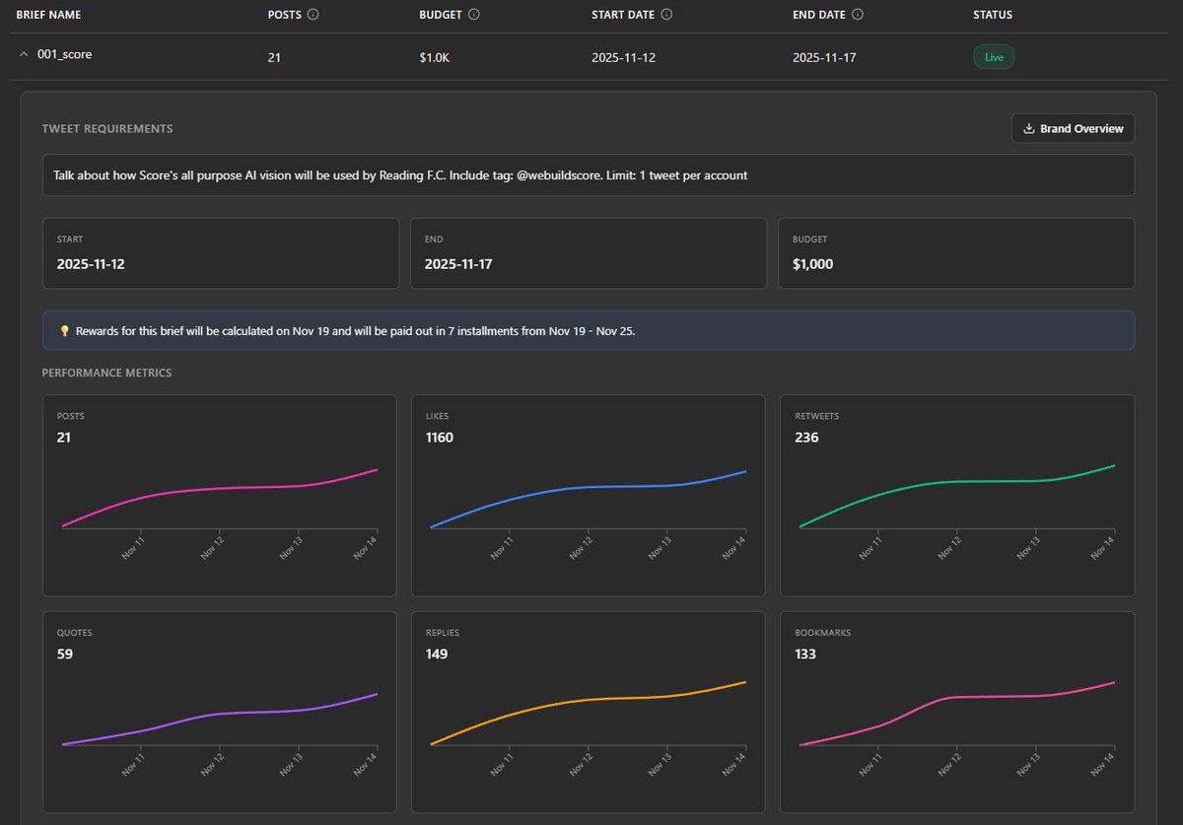Click the download icon inside Brand Overview button

click(1031, 128)
